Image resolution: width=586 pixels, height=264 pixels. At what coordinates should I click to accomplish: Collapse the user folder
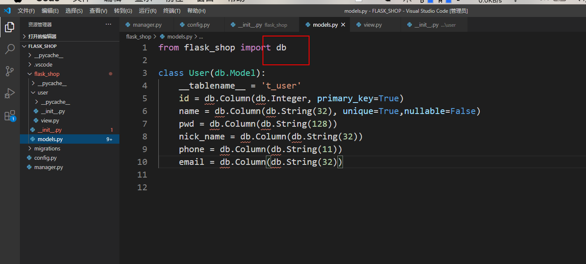click(69, 92)
